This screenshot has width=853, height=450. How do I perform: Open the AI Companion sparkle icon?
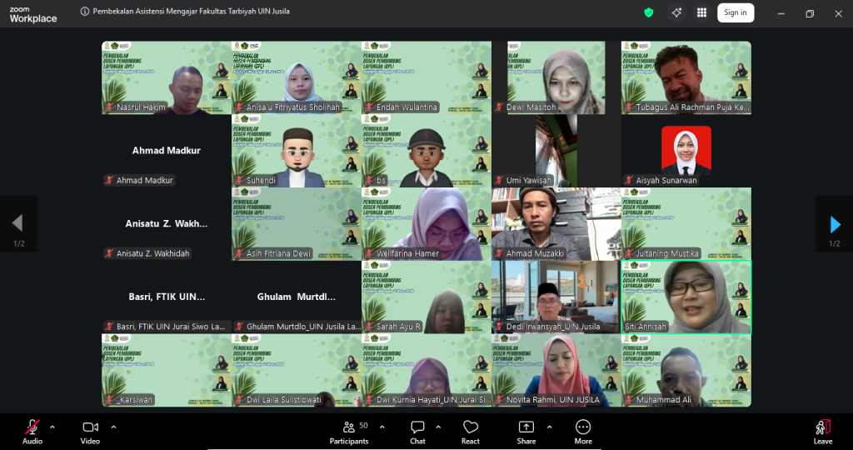tap(676, 12)
